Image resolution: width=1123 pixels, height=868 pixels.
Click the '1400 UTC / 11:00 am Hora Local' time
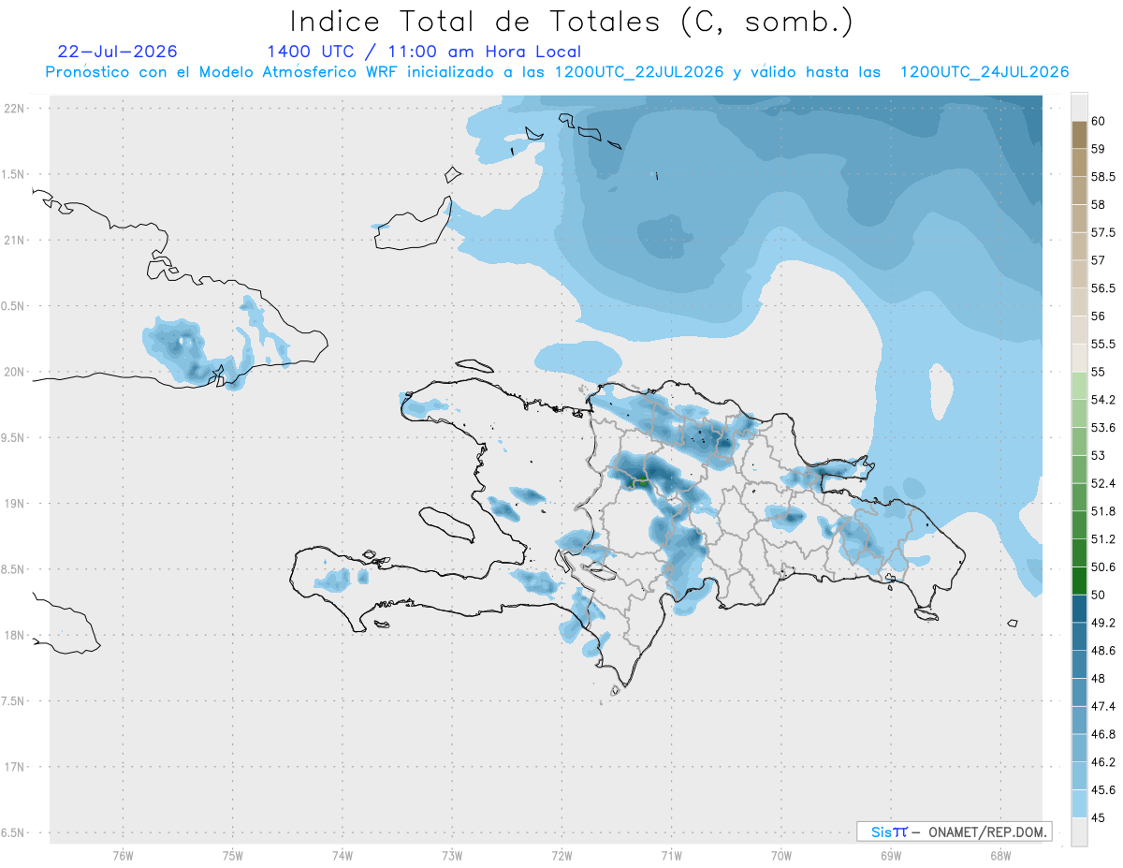pos(424,52)
